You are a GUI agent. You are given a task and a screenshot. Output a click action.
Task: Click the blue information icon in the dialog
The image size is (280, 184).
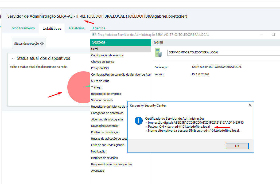coord(139,121)
